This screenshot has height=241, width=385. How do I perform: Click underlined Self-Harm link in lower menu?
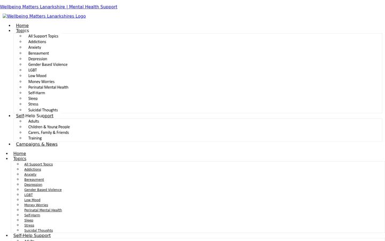tap(32, 215)
